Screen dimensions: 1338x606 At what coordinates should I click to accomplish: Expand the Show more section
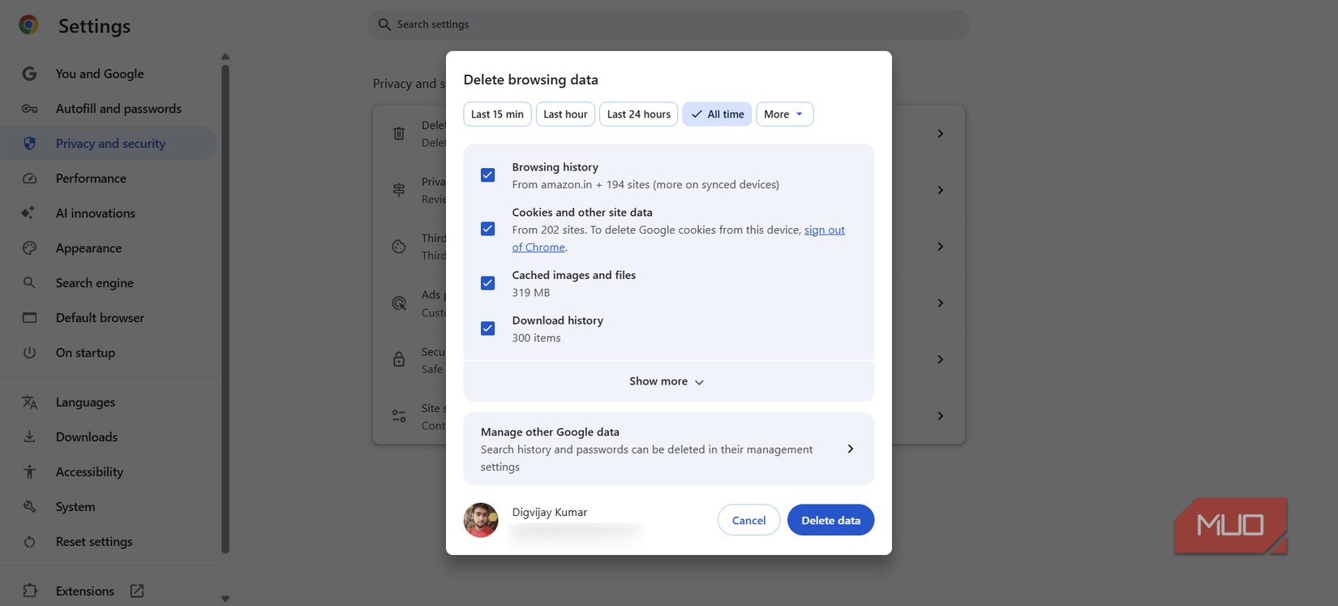668,381
